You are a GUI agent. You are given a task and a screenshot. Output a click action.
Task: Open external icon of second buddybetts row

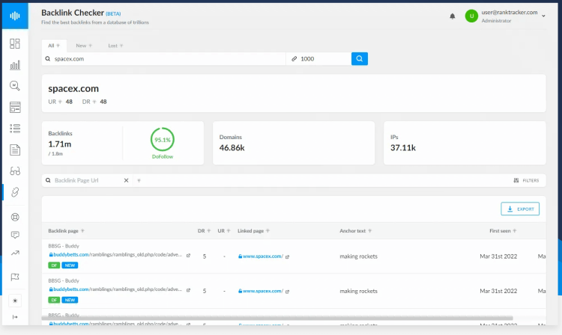coord(188,290)
